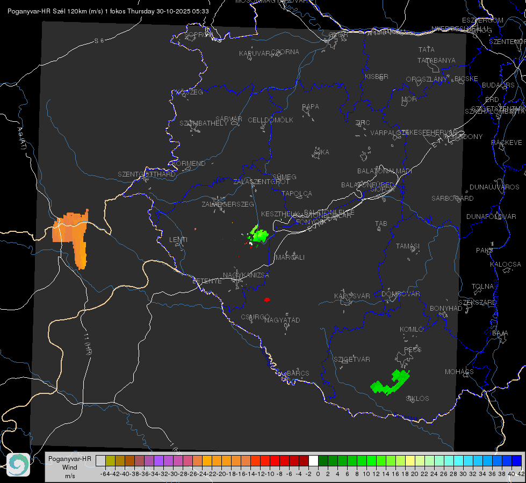Click the 'SÁRVÁR' town label
Image resolution: width=526 pixels, height=483 pixels.
(229, 119)
